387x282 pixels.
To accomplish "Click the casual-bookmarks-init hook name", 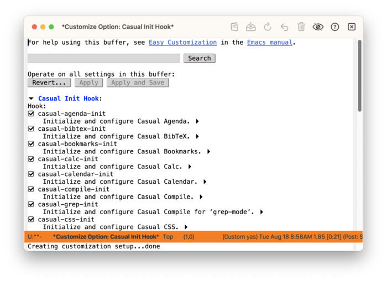I will tap(77, 143).
